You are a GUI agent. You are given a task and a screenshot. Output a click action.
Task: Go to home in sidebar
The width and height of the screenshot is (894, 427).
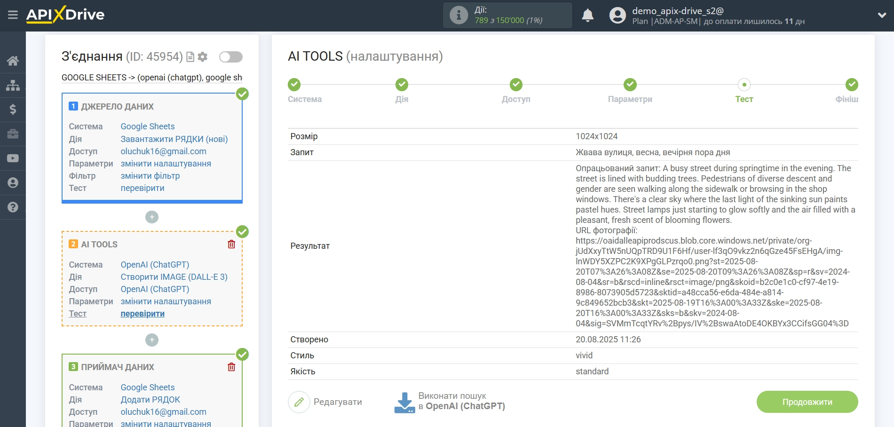pyautogui.click(x=13, y=61)
